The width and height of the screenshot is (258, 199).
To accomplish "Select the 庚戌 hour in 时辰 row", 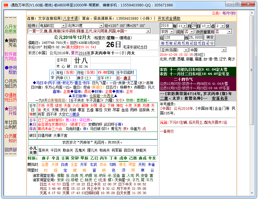I will tap(143, 158).
